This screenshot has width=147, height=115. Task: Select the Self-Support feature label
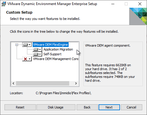[x=53, y=54]
